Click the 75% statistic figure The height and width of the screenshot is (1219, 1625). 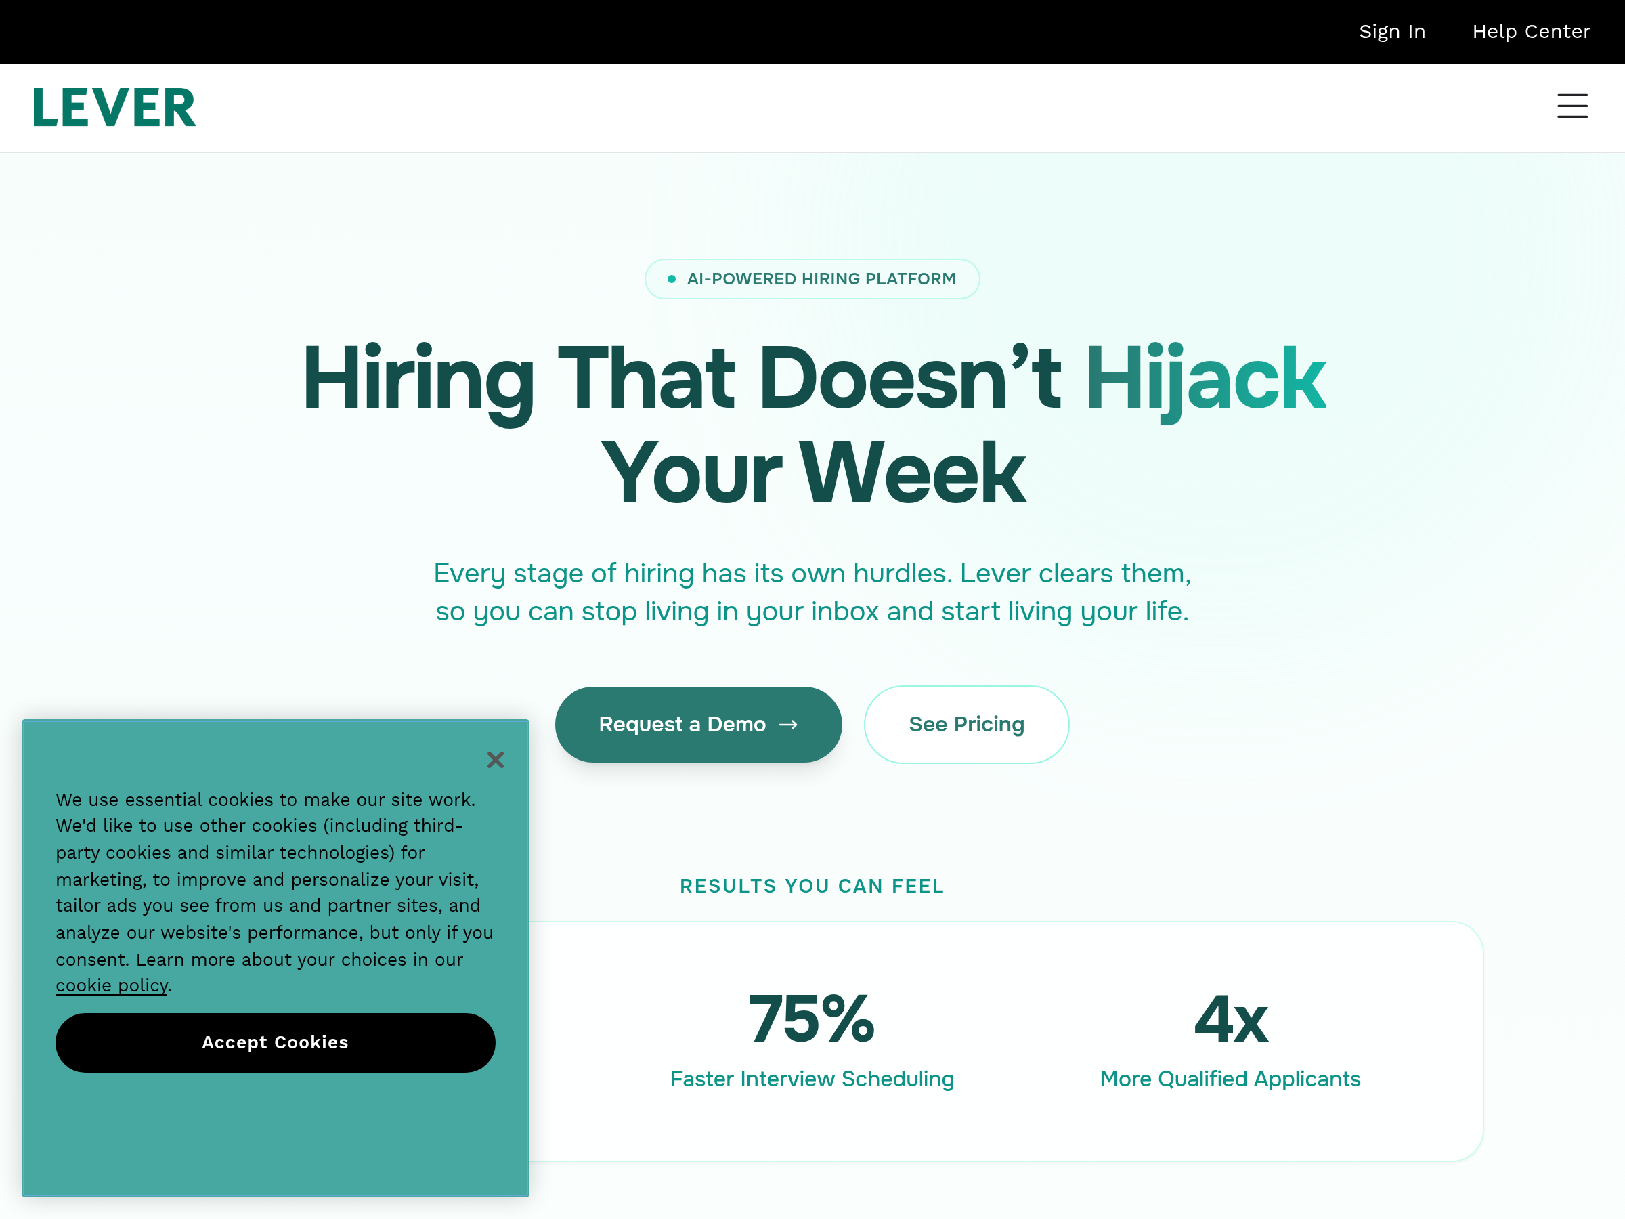click(811, 1019)
